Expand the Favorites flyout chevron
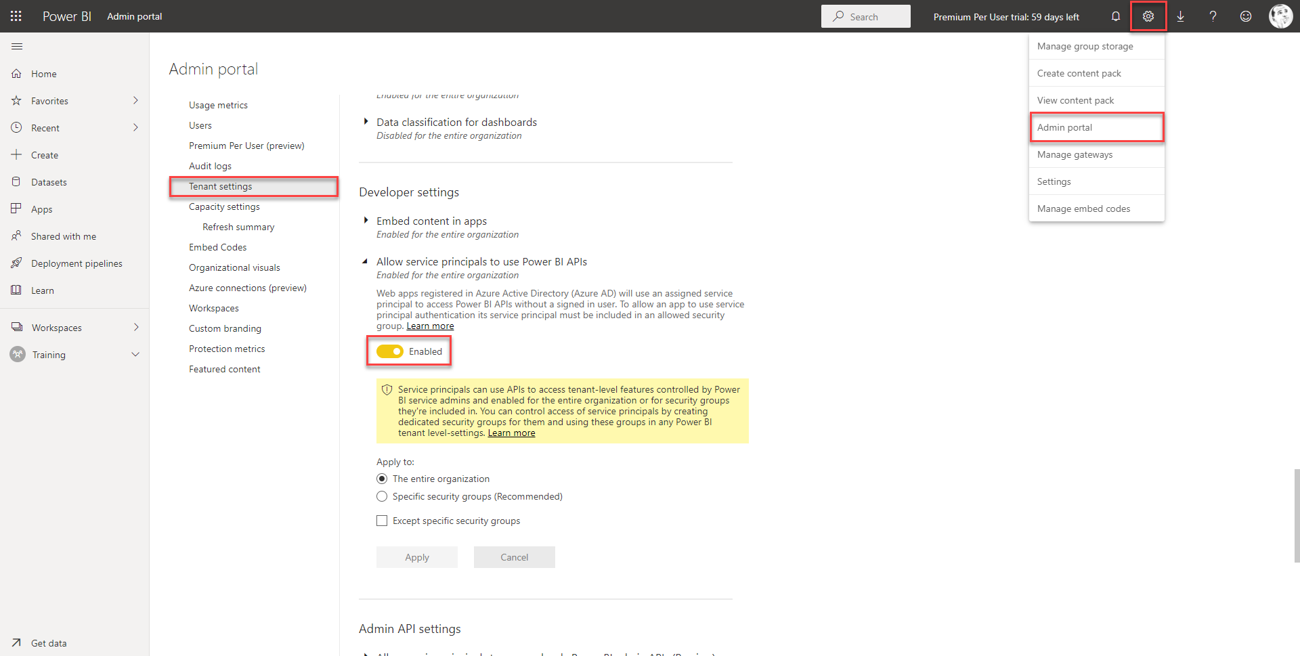The image size is (1300, 656). [135, 100]
